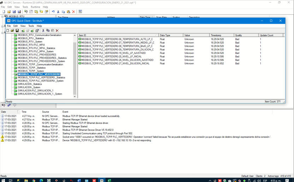Open Help menu in OPC Quick Client
This screenshot has width=294, height=182.
point(39,26)
